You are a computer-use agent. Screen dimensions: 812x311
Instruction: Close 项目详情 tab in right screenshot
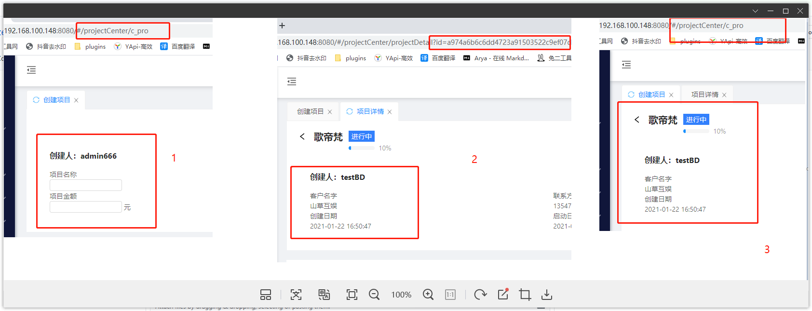[x=724, y=95]
